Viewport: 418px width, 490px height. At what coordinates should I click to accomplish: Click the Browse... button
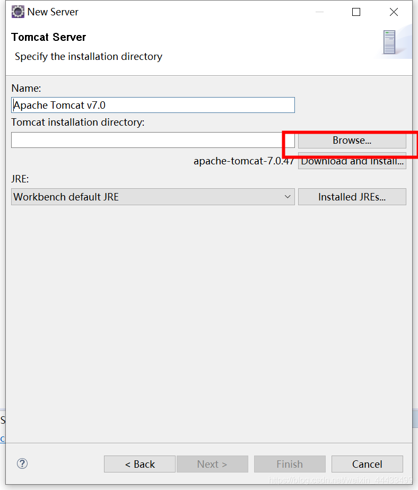click(x=352, y=141)
